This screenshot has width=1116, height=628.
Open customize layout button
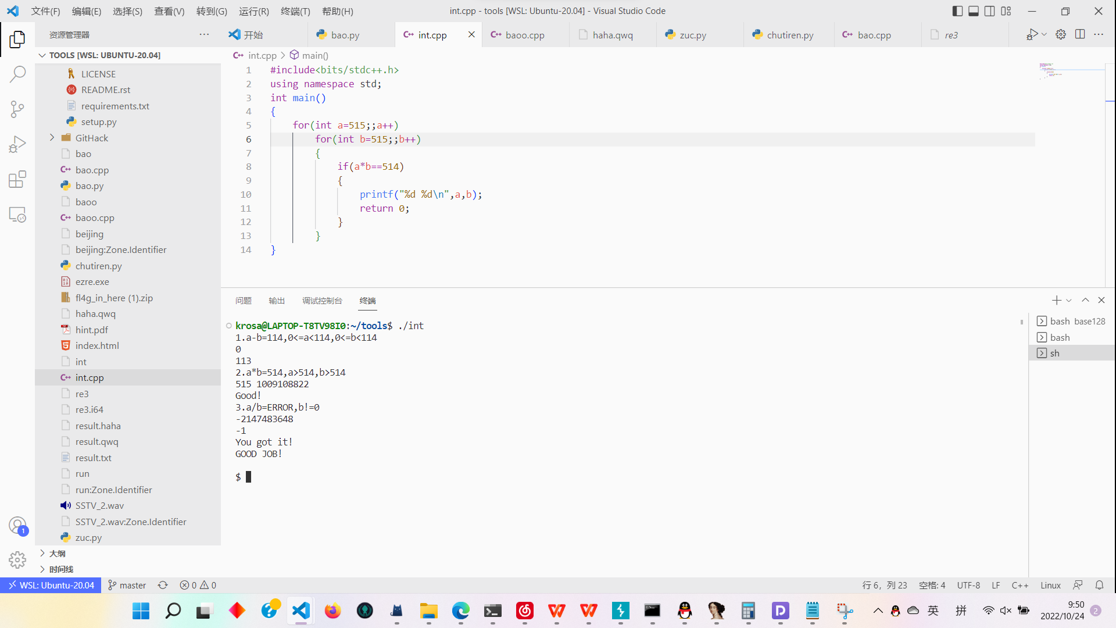(x=1006, y=11)
